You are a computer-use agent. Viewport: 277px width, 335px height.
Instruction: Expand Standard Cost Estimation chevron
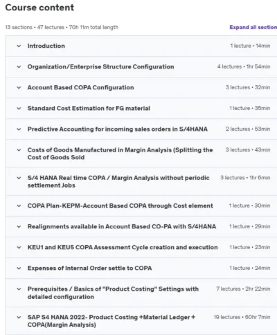point(19,109)
